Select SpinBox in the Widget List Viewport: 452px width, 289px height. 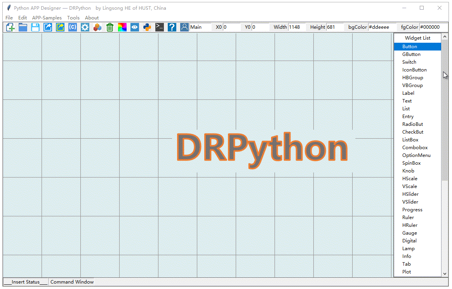pyautogui.click(x=417, y=163)
